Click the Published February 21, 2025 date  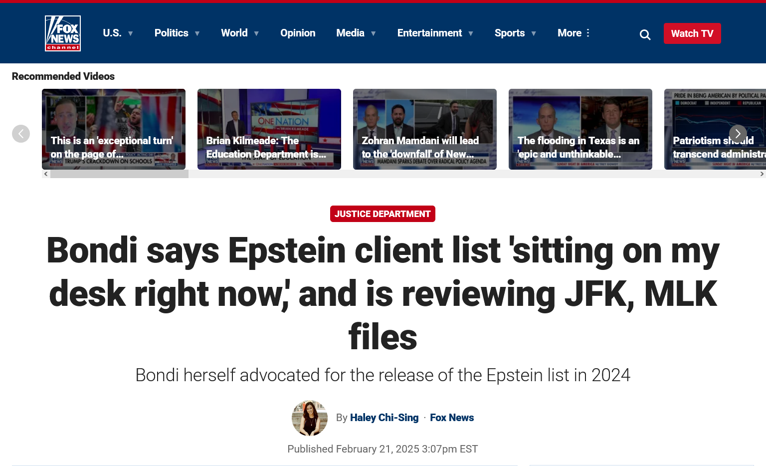point(383,449)
